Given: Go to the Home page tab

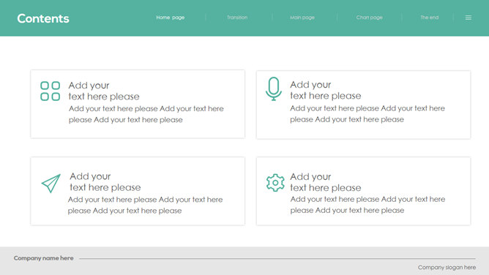Looking at the screenshot, I should click(x=171, y=18).
